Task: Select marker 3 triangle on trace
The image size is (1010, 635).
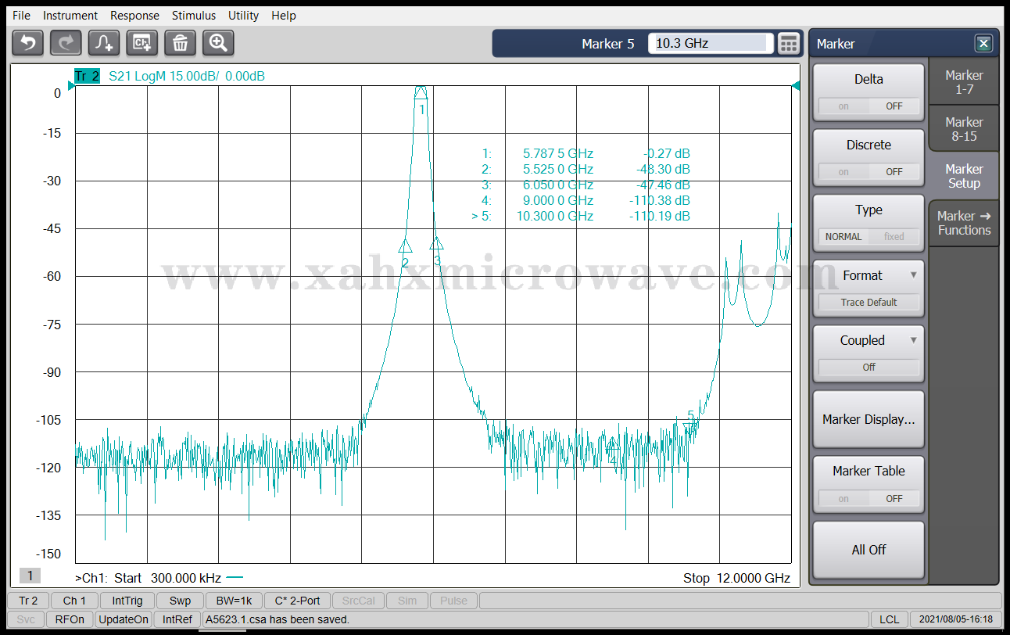Action: (436, 243)
